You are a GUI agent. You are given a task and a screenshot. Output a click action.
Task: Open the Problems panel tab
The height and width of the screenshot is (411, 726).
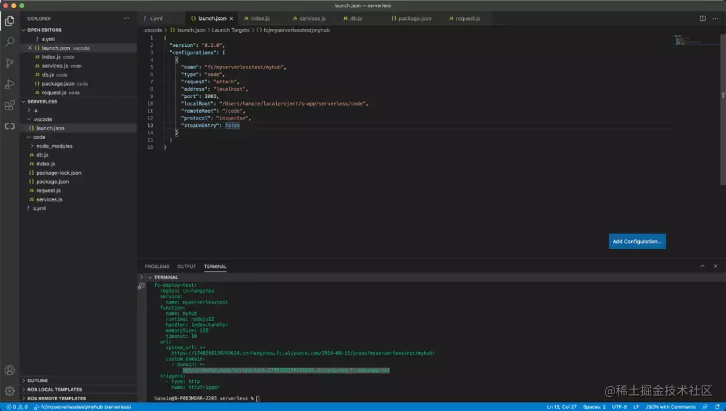click(x=157, y=267)
